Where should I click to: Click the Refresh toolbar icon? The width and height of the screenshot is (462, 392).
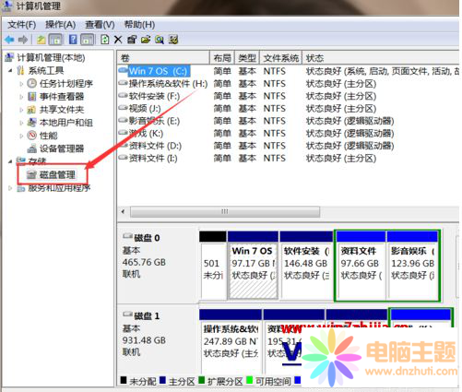point(105,40)
